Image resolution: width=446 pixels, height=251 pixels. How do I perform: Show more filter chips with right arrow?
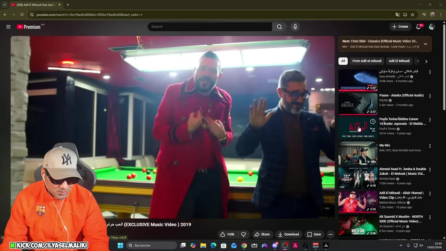point(426,61)
